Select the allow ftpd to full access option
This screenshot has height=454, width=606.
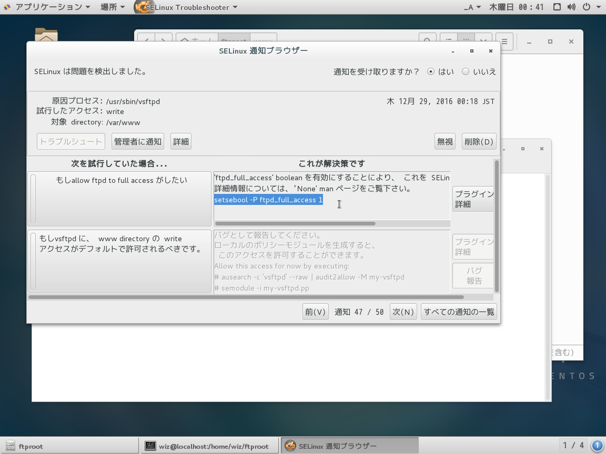pyautogui.click(x=119, y=199)
